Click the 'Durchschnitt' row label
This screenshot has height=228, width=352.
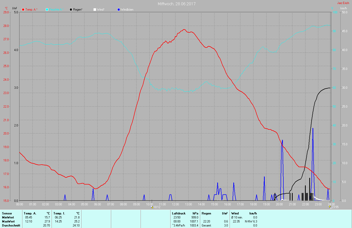point(11,225)
